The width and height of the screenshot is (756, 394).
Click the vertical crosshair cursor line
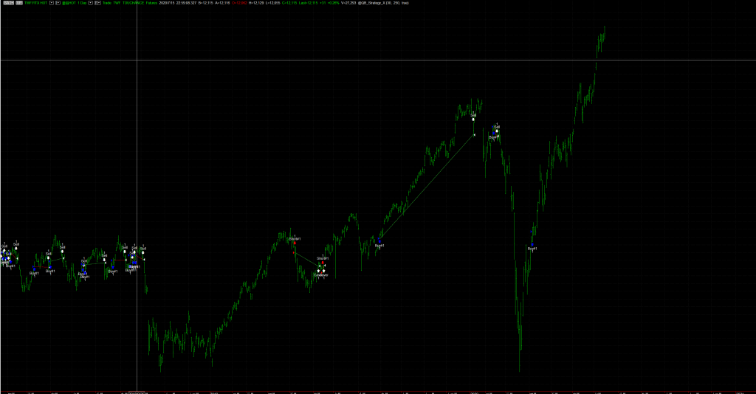pyautogui.click(x=137, y=148)
